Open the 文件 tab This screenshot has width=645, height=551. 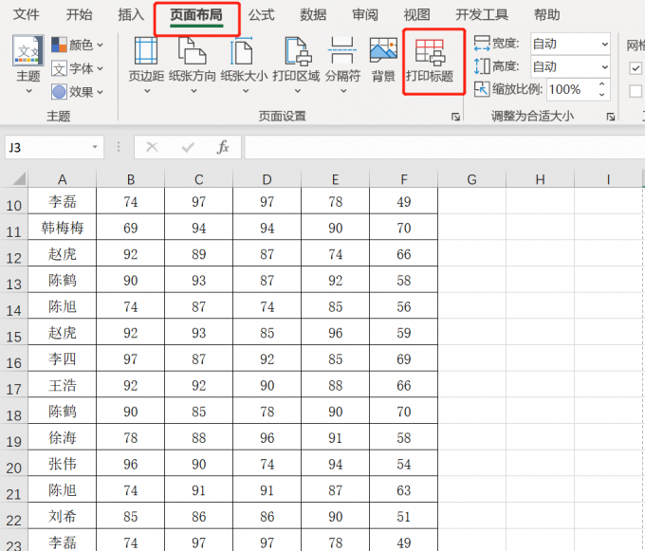tap(26, 15)
